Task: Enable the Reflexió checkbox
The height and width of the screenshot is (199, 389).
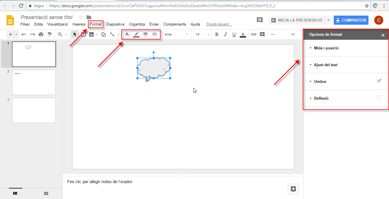Action: (379, 98)
